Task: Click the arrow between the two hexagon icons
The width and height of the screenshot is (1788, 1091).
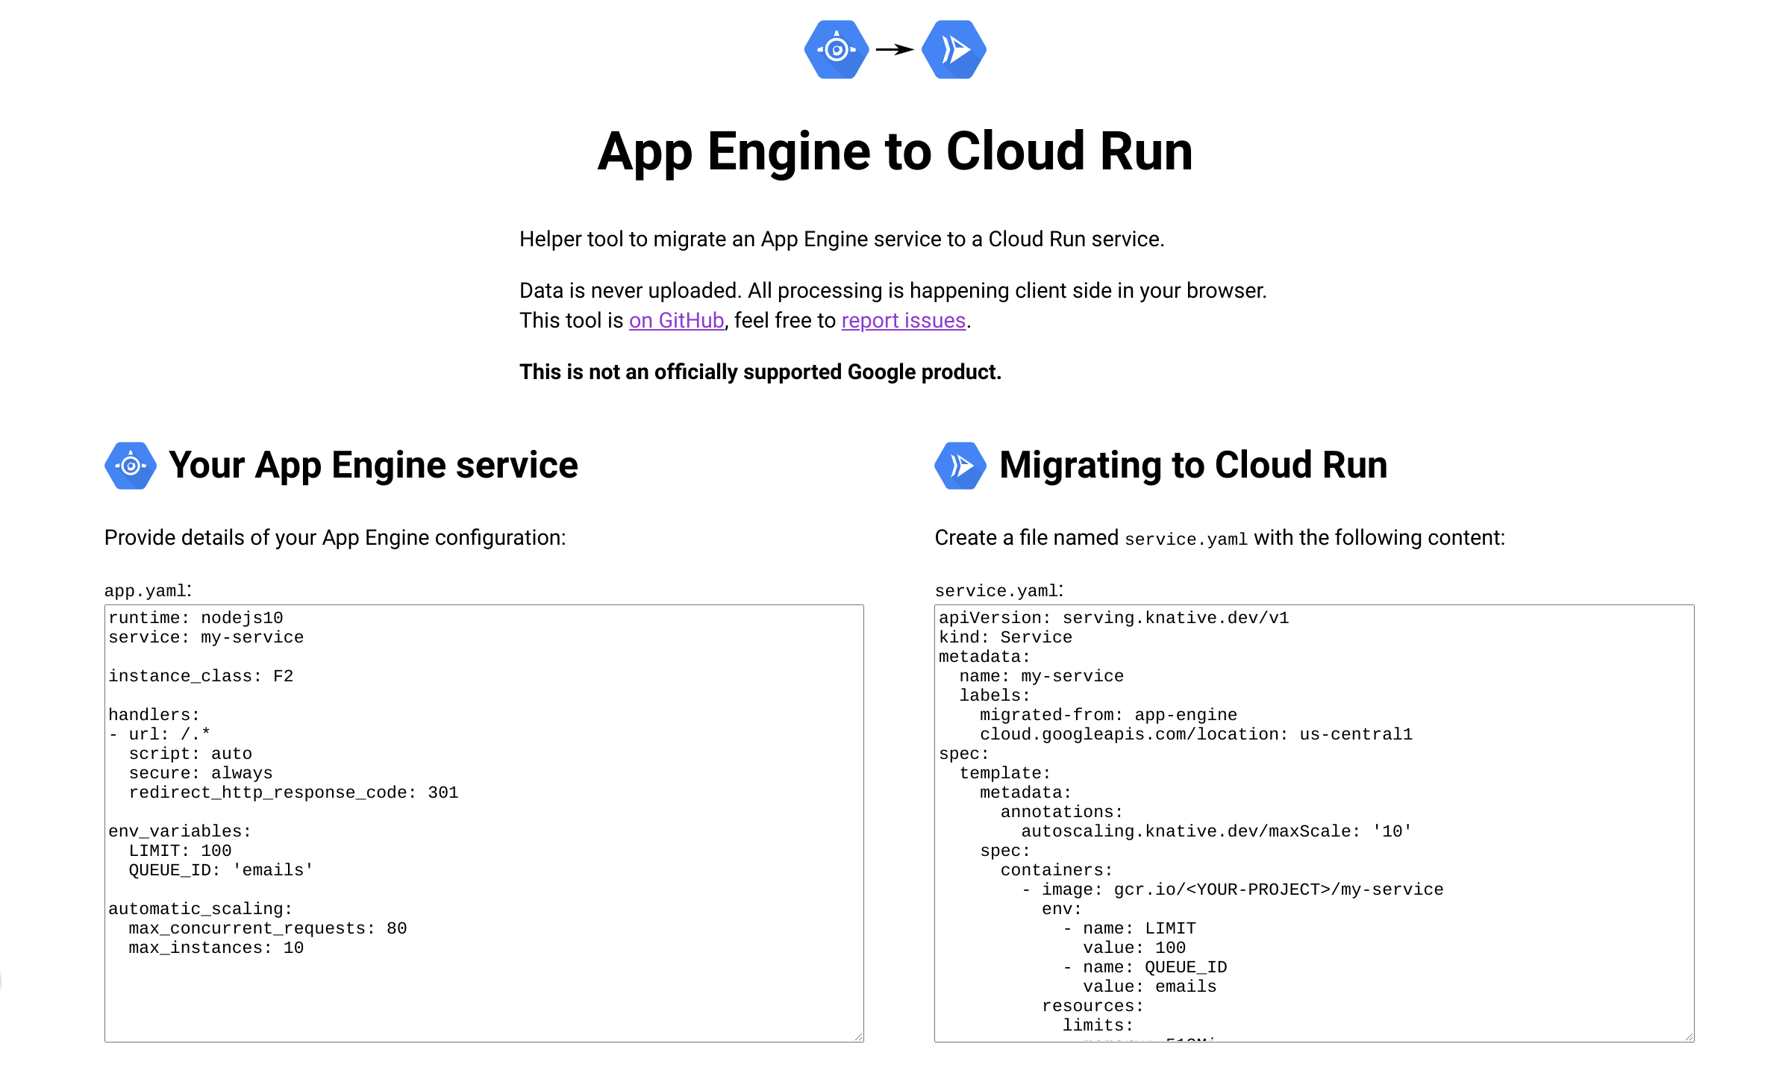Action: coord(894,49)
